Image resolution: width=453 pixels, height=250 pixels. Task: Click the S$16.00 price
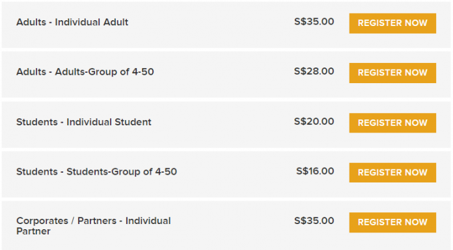coord(315,171)
